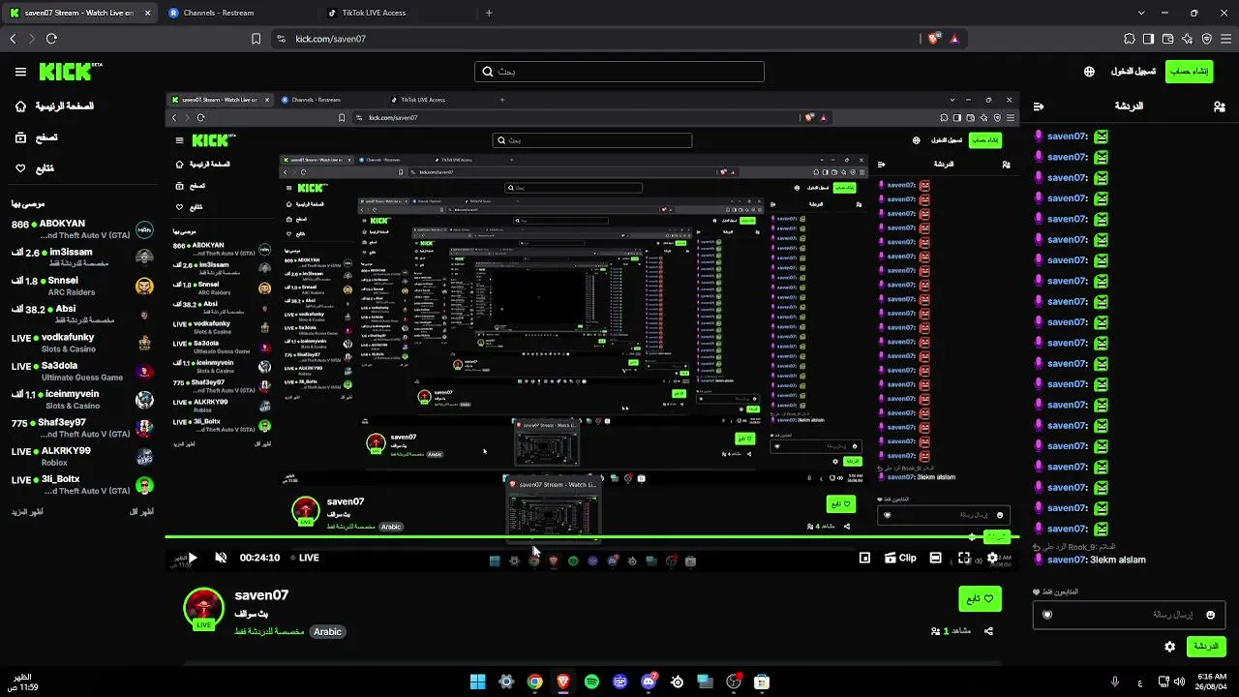Open Snnsel channel in sidebar
1239x697 pixels.
[82, 286]
